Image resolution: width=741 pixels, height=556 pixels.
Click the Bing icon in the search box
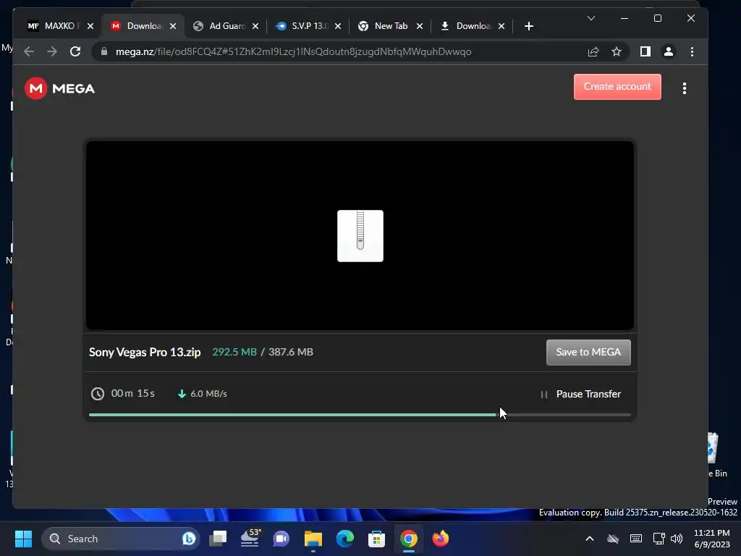click(189, 539)
